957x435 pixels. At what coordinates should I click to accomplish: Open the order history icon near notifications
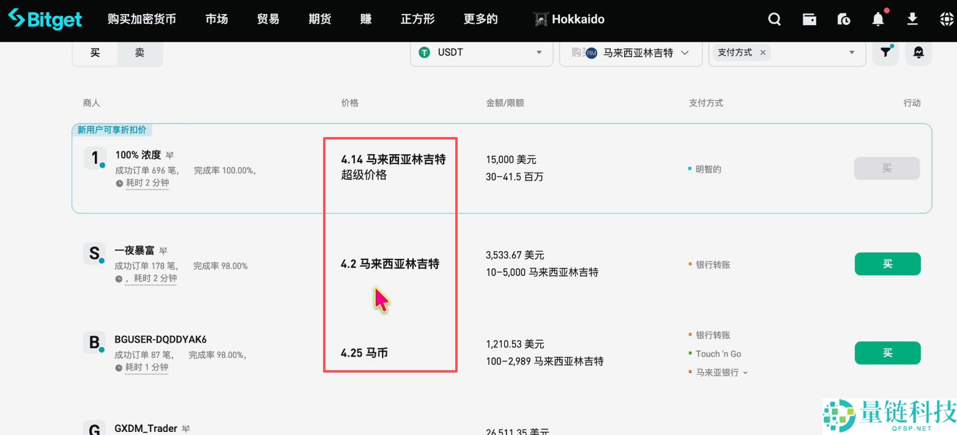point(844,19)
